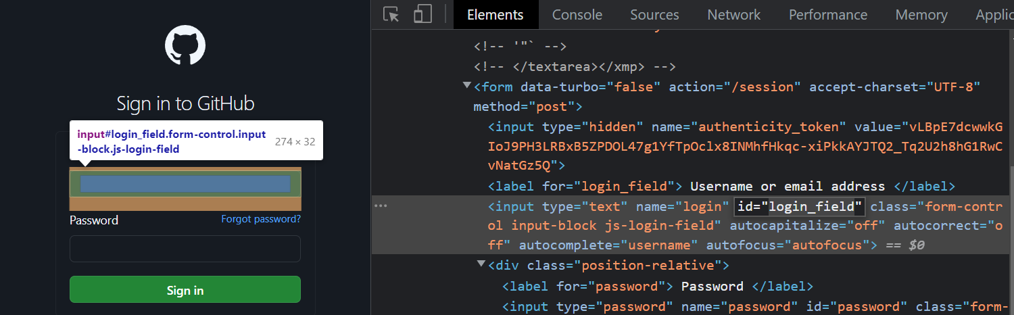This screenshot has height=315, width=1014.
Task: Select the Memory tab
Action: coord(921,14)
